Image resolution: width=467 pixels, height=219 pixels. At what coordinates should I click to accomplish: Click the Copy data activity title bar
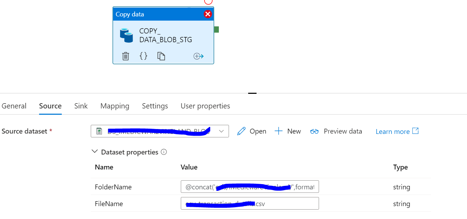coord(163,14)
